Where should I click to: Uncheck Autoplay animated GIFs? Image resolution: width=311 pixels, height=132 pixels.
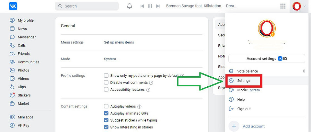pos(106,113)
